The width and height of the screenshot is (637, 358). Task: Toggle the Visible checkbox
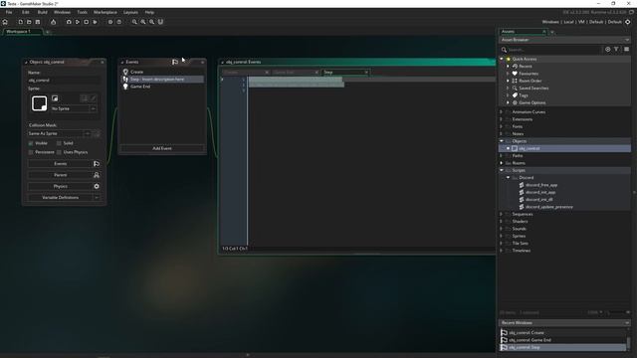tap(31, 143)
